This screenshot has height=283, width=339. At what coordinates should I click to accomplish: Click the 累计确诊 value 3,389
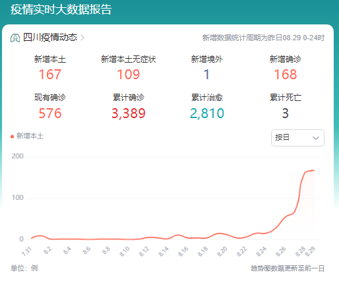point(129,113)
